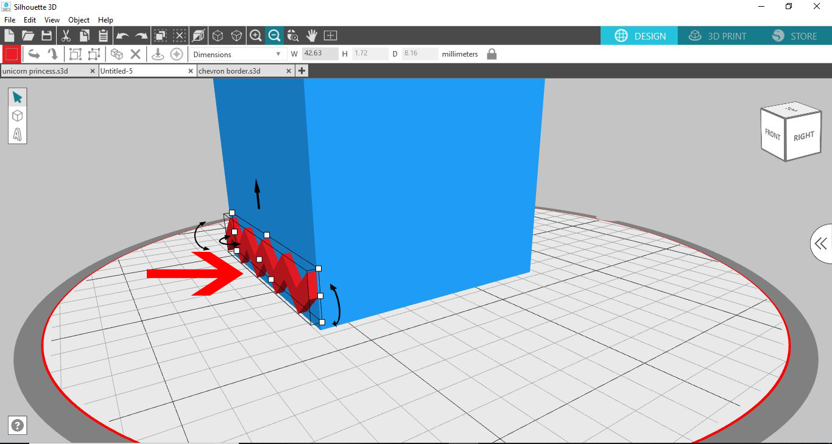Switch to perspective box view icon

point(199,35)
